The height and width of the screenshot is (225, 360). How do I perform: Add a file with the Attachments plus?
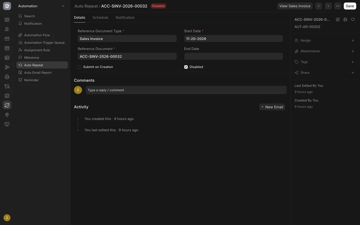tap(353, 51)
